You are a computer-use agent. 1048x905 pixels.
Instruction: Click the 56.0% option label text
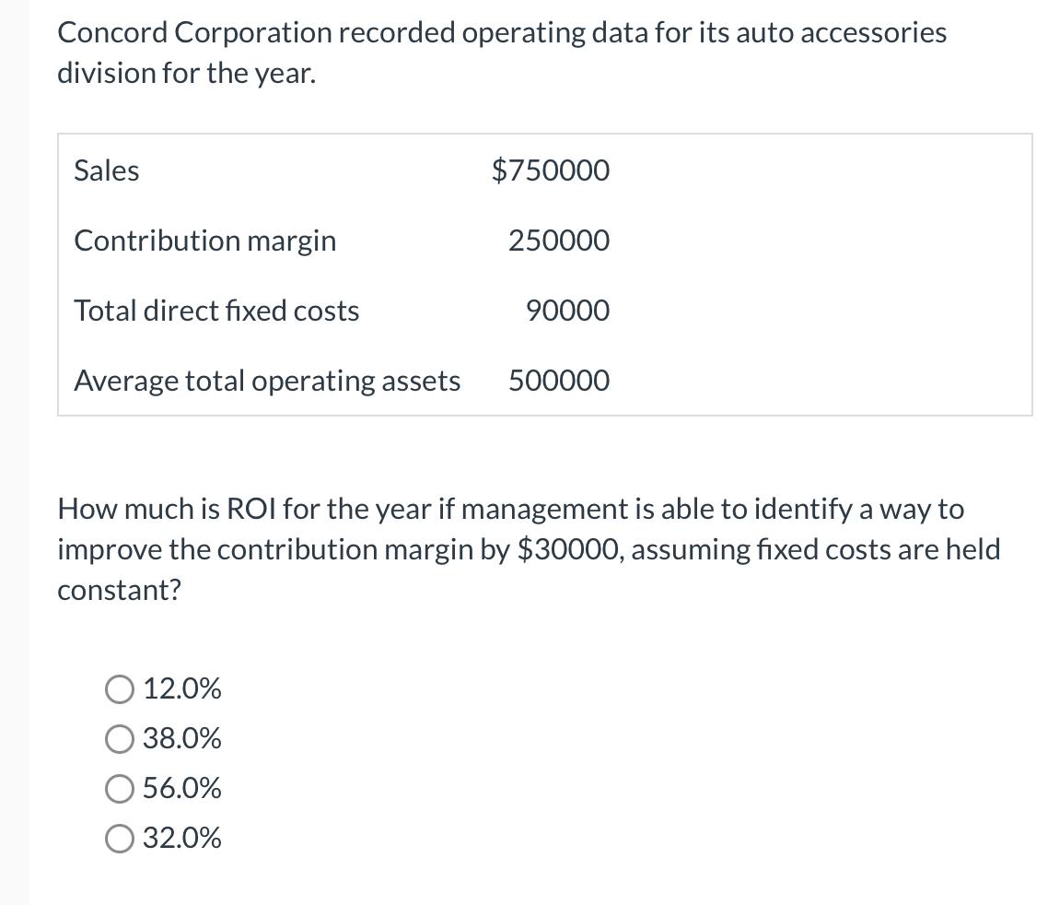pyautogui.click(x=182, y=788)
